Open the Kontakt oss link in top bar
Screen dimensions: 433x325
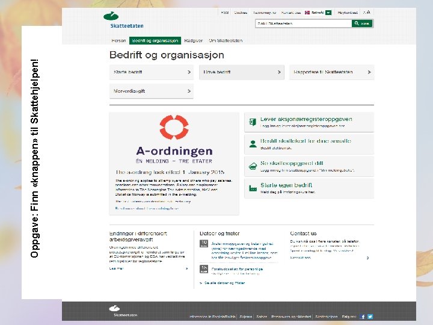click(x=291, y=13)
